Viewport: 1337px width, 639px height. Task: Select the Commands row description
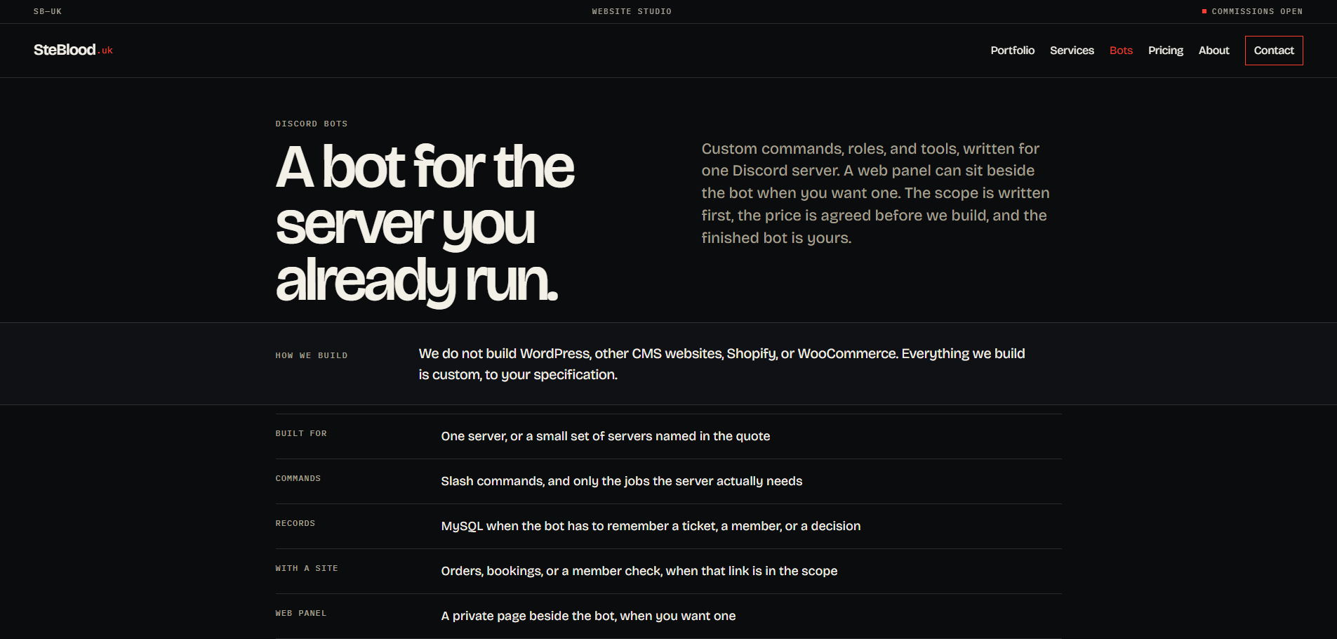click(x=621, y=481)
